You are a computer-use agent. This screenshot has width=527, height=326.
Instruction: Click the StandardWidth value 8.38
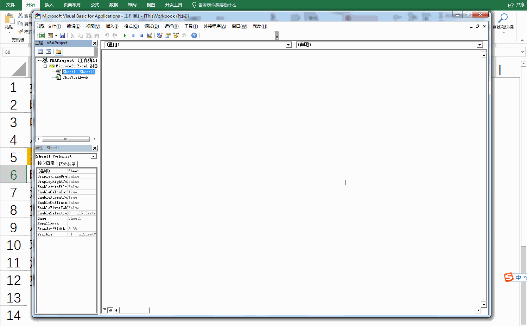tap(82, 229)
